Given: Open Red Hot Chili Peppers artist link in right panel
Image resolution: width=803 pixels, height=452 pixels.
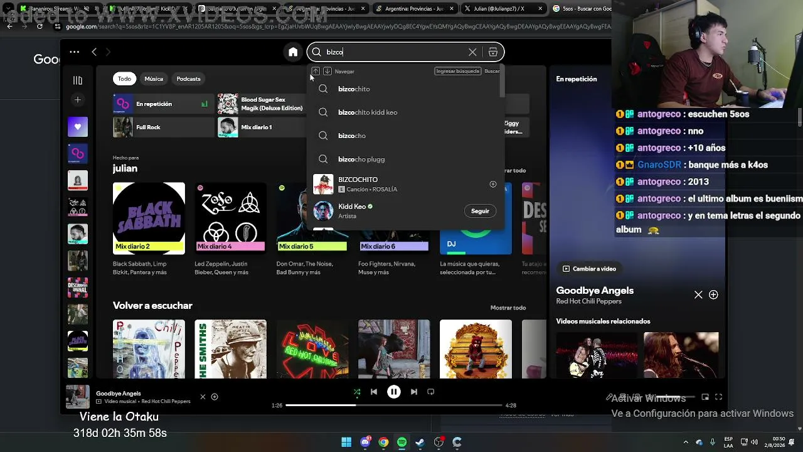Looking at the screenshot, I should coord(589,301).
